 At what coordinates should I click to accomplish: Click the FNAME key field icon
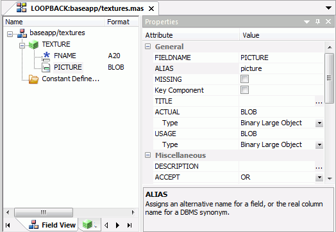click(46, 56)
